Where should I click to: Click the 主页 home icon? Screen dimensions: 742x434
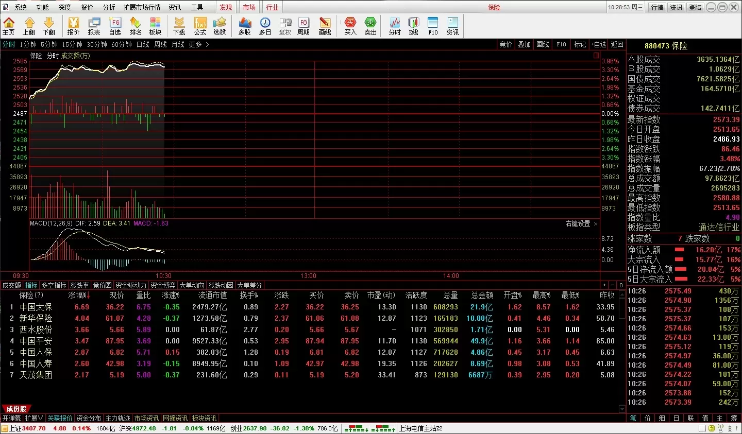pyautogui.click(x=9, y=26)
